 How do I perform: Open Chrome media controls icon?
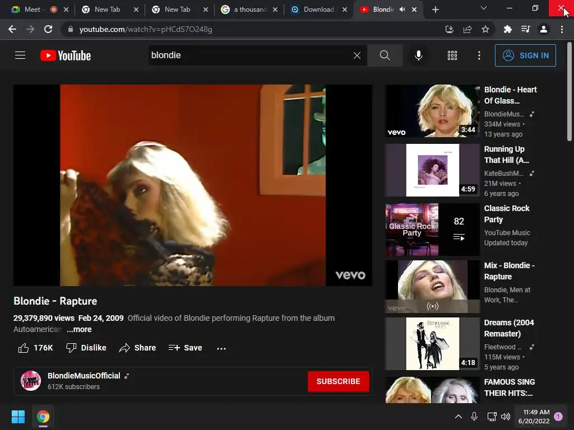[x=525, y=29]
